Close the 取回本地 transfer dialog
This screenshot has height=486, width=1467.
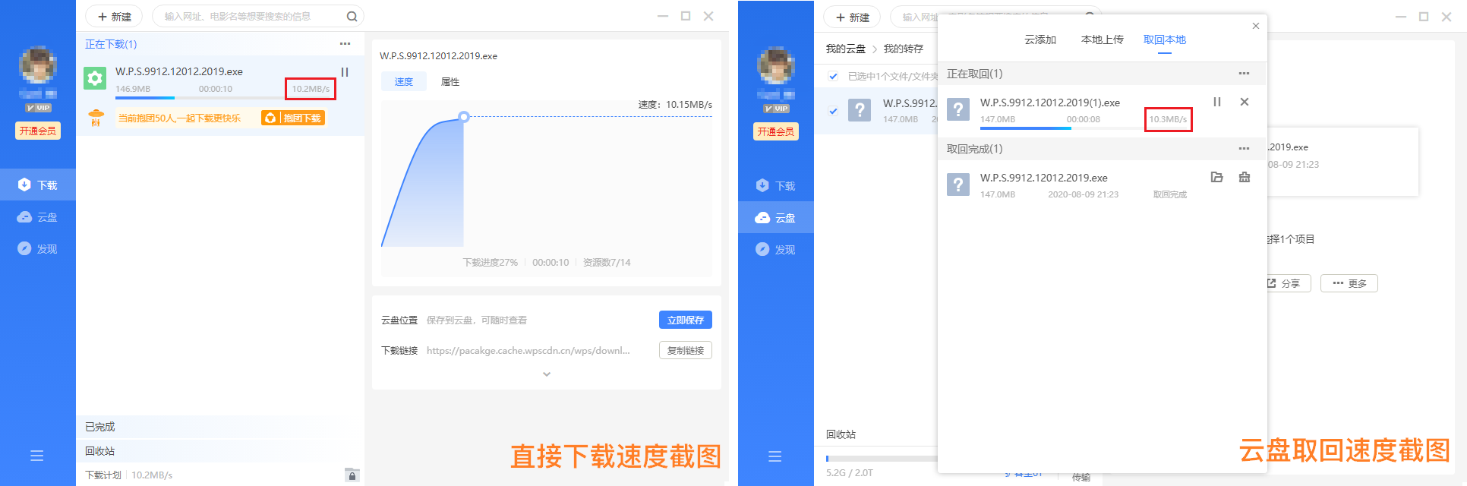click(1255, 26)
